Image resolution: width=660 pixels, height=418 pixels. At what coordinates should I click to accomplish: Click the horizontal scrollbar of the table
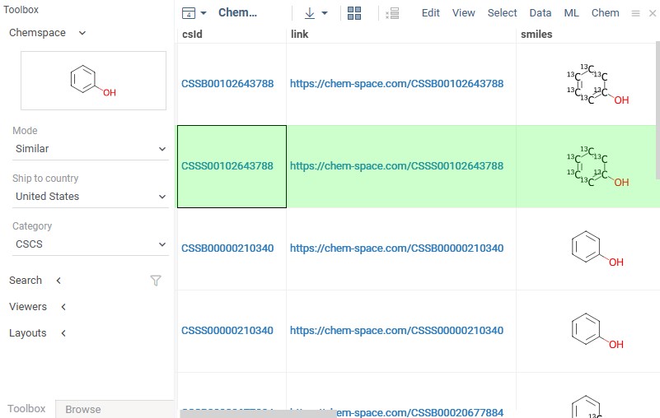(258, 414)
